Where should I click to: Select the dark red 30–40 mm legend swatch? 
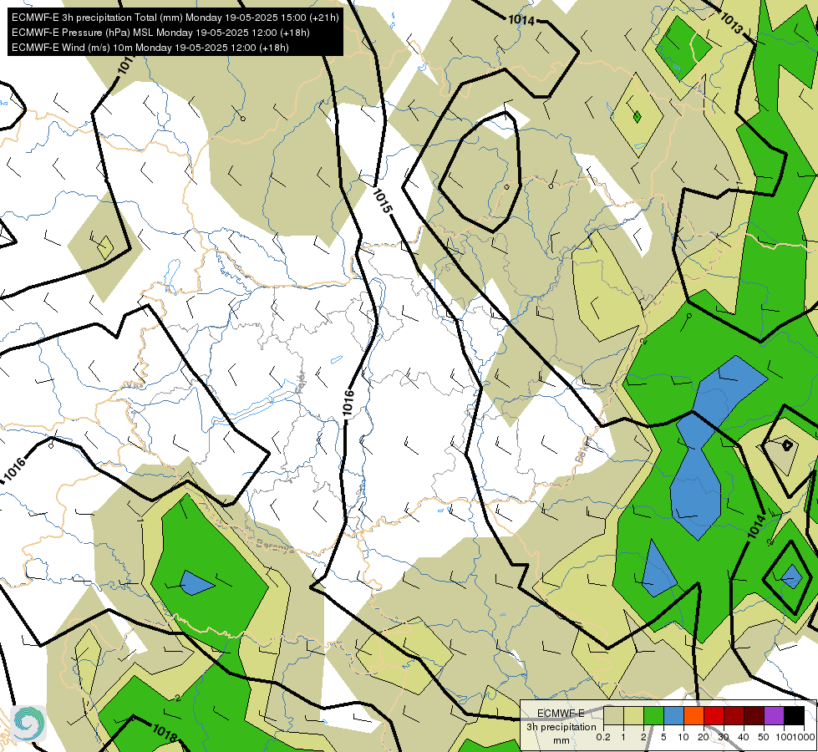point(734,715)
